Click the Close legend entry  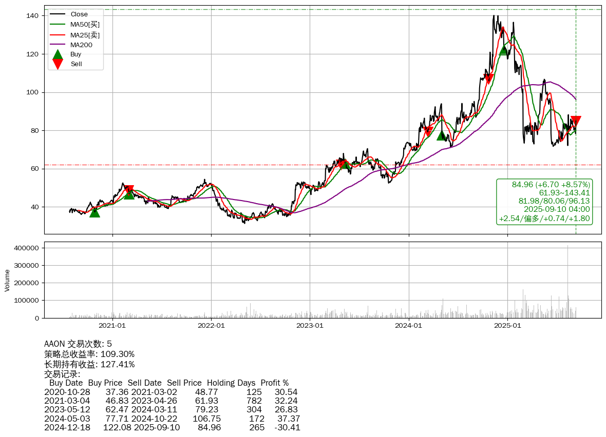[x=79, y=14]
